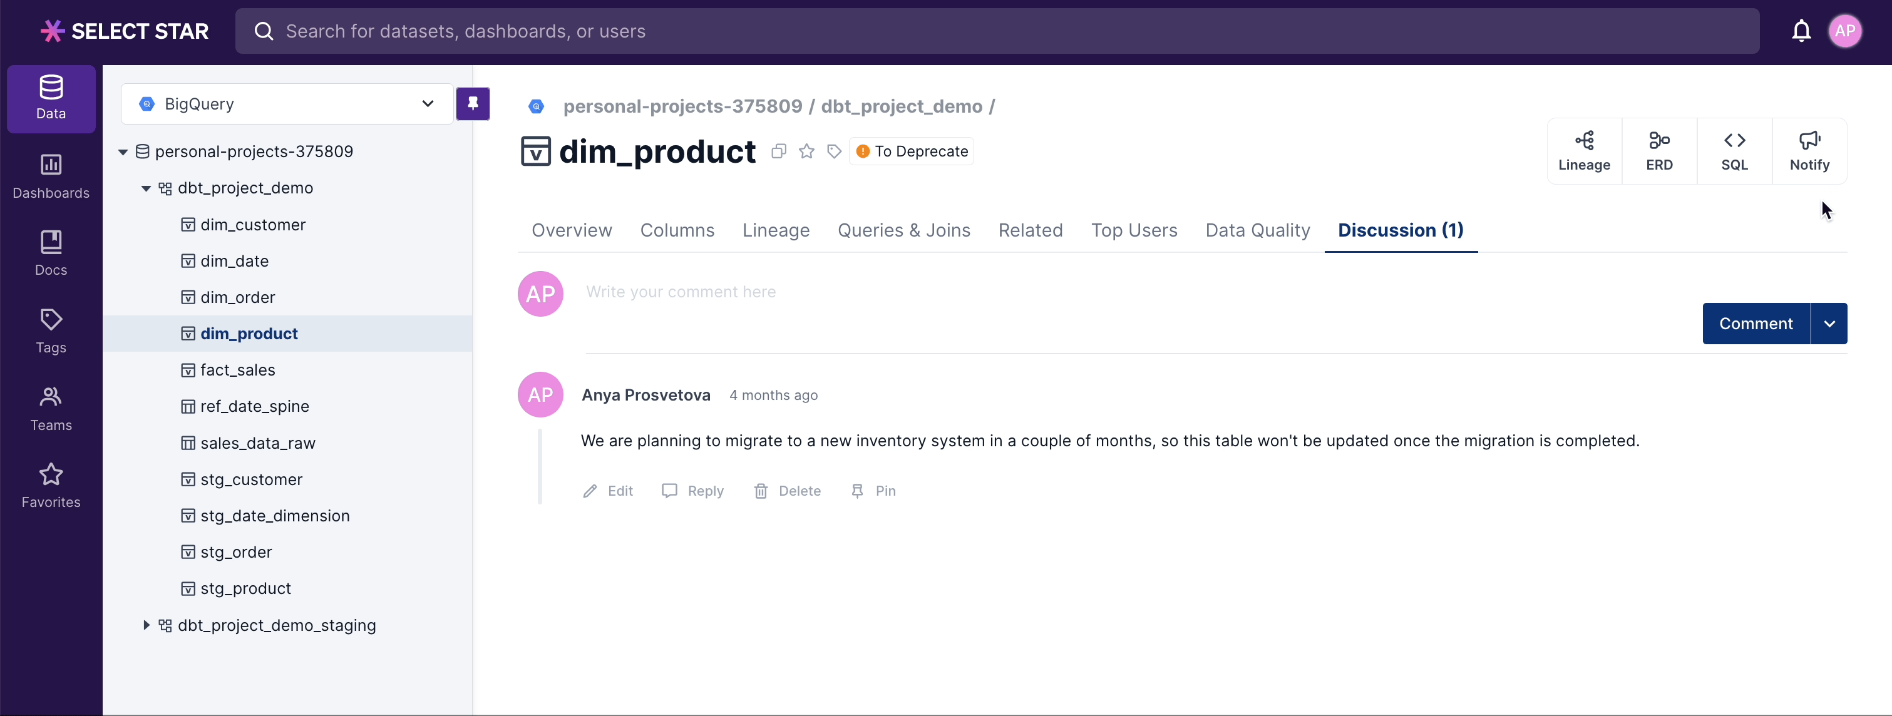Open Favorites in the sidebar
The width and height of the screenshot is (1892, 716).
51,486
